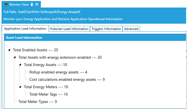This screenshot has height=109, width=187.
Task: Open the Triggers Information tab
Action: coord(106,29)
